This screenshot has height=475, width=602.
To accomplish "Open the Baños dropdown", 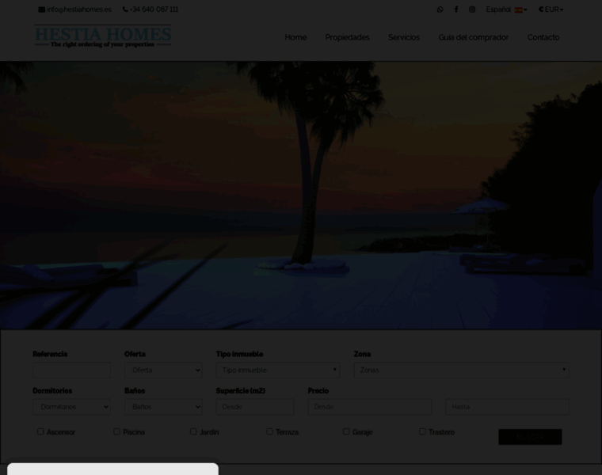I will (x=163, y=407).
